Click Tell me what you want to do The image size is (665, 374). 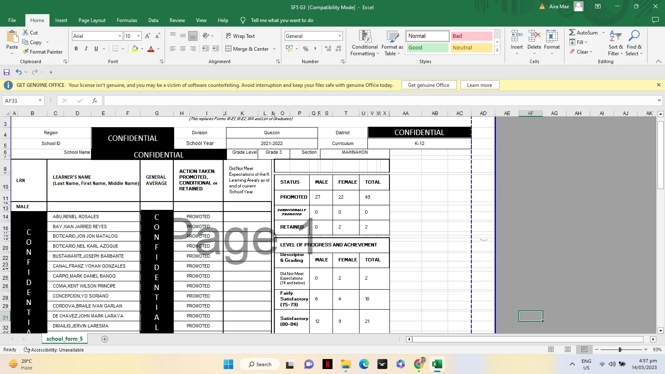click(282, 20)
